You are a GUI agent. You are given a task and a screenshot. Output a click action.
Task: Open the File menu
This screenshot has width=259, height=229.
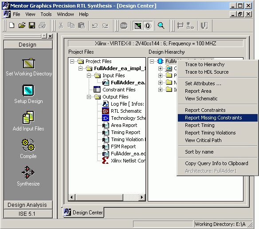click(x=16, y=14)
